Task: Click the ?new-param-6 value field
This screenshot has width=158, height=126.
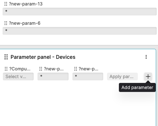Action: click(79, 31)
